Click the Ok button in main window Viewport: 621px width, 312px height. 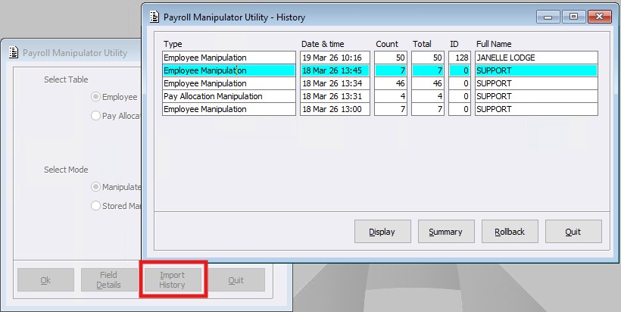[x=45, y=280]
